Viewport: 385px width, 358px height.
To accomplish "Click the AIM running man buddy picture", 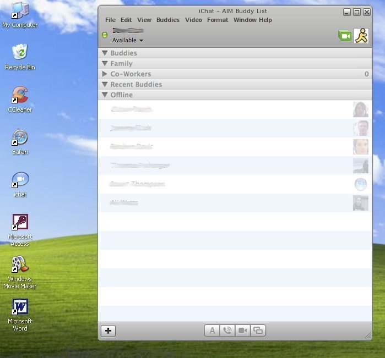I will pos(361,36).
